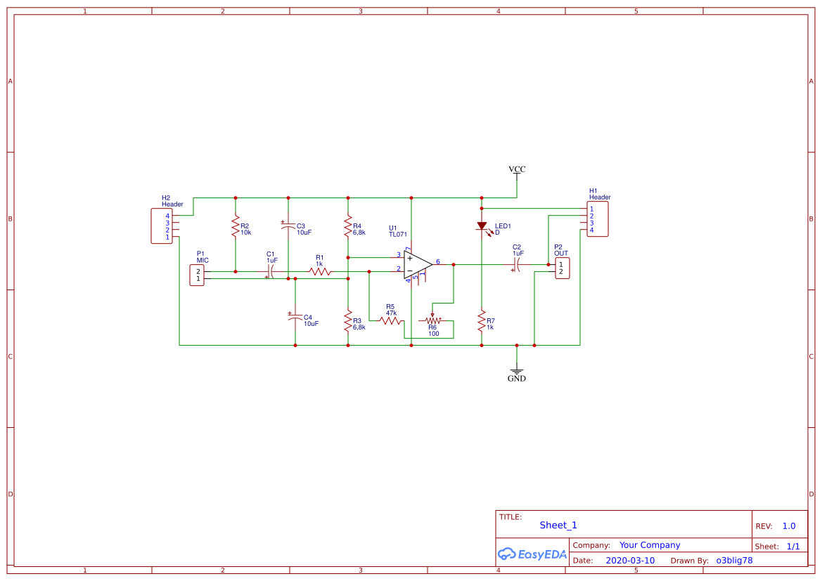Screen dimensions: 822x581
Task: Click the GND ground symbol
Action: pyautogui.click(x=517, y=370)
